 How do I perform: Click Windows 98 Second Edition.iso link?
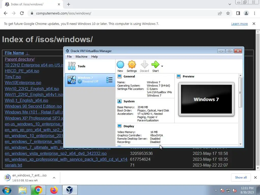(x=33, y=106)
